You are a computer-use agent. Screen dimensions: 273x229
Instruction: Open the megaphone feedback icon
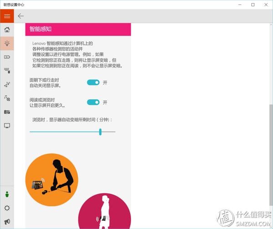7,222
